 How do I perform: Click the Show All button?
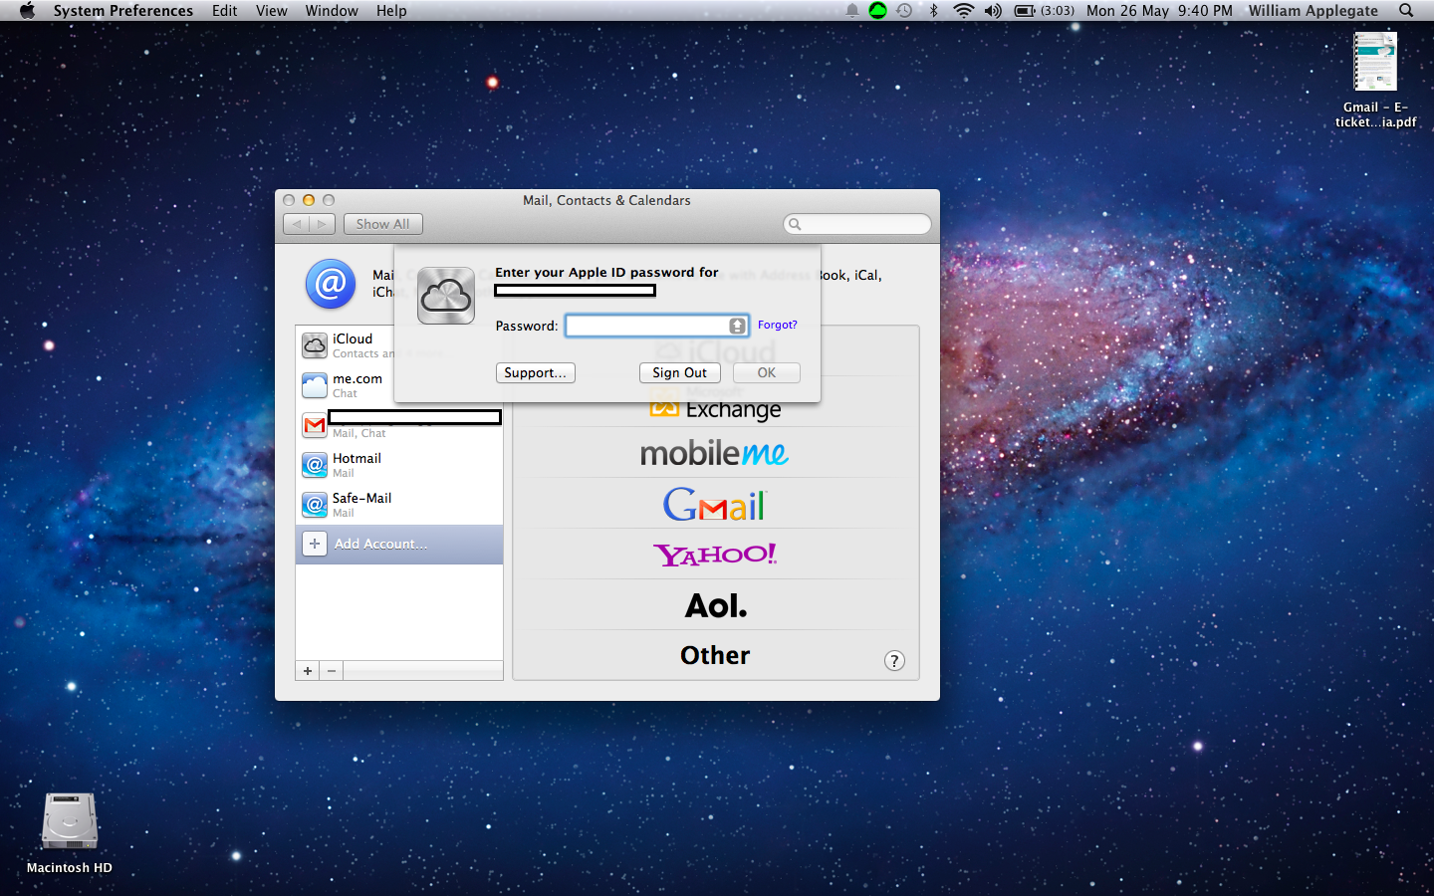[382, 224]
